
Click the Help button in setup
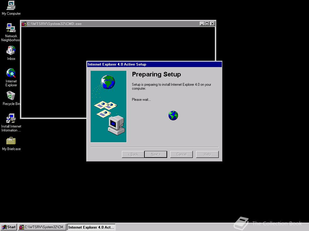pos(207,154)
